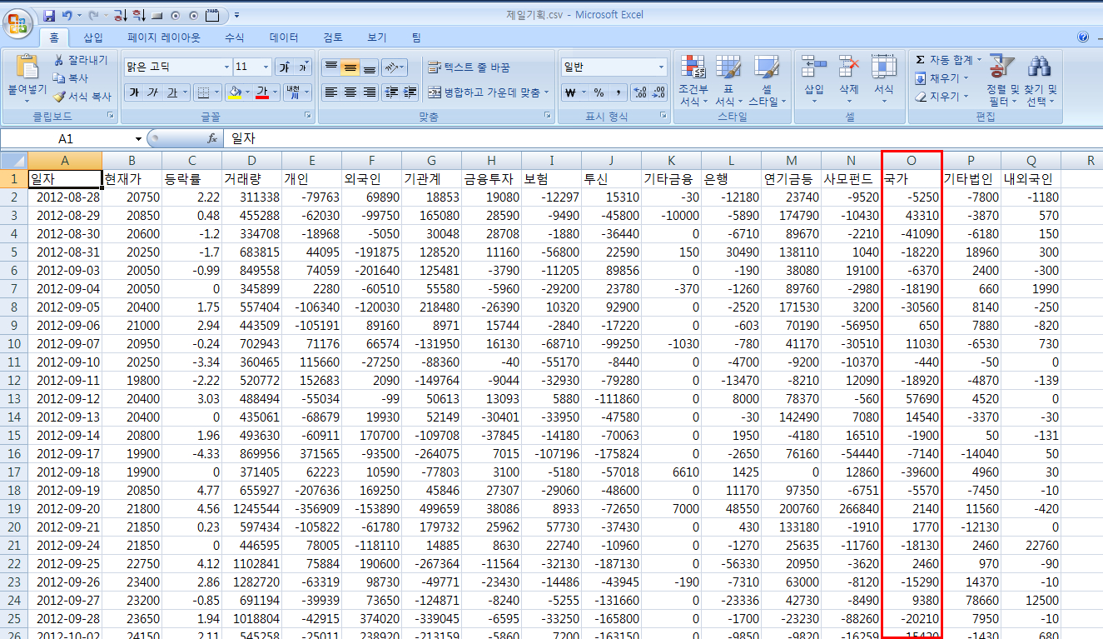Expand the number format dropdown (일반)
Screen dimensions: 1103x639
coord(661,67)
